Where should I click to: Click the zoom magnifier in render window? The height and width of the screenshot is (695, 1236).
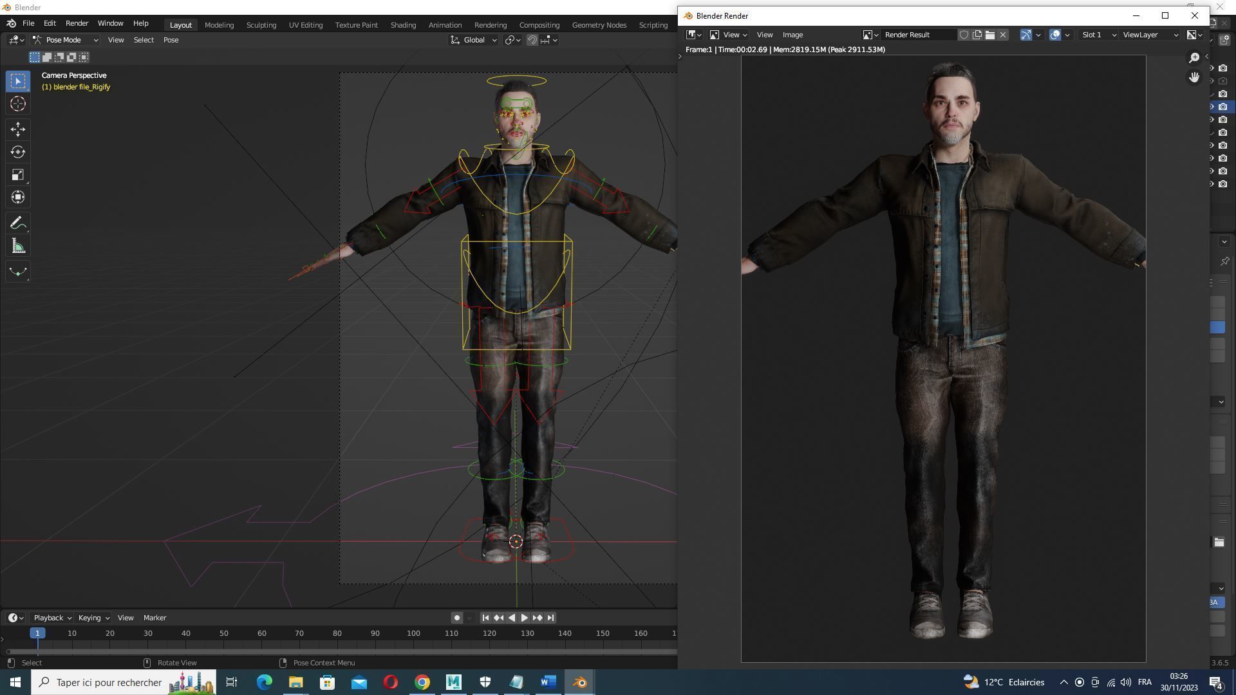(1194, 58)
